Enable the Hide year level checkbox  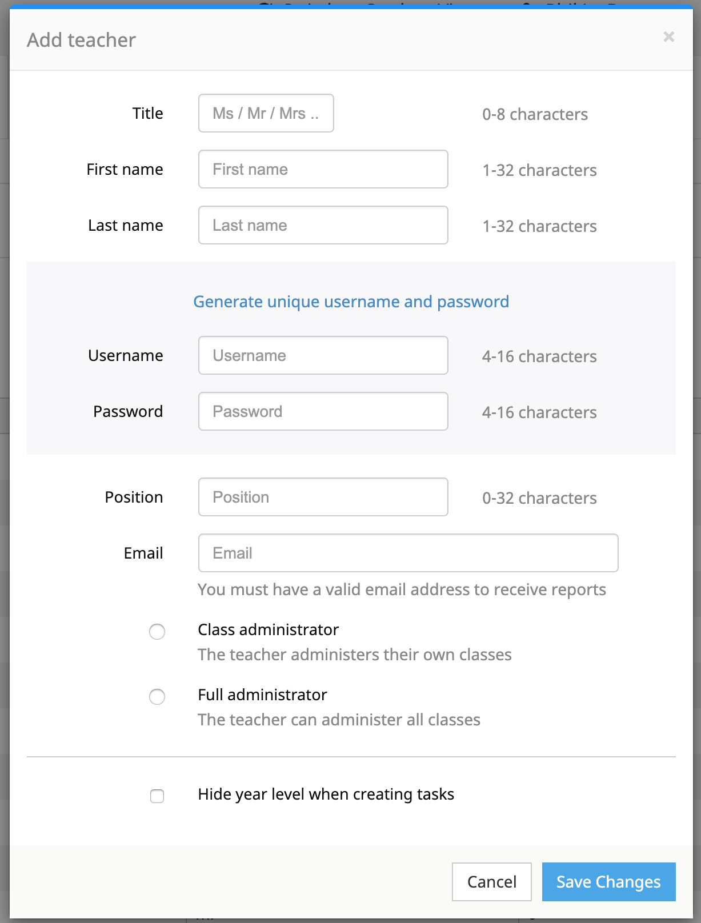pyautogui.click(x=157, y=796)
